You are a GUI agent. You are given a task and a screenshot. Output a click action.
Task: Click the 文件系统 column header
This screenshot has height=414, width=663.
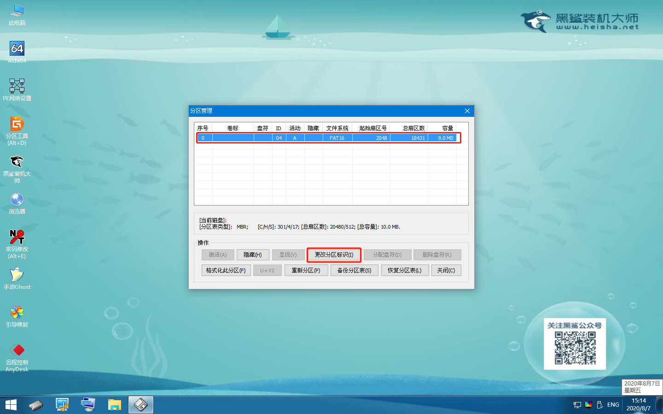coord(337,128)
